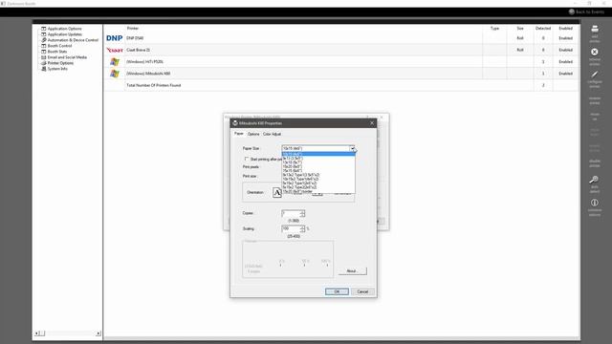This screenshot has width=612, height=344.
Task: Click the System Info tree icon
Action: click(x=44, y=69)
